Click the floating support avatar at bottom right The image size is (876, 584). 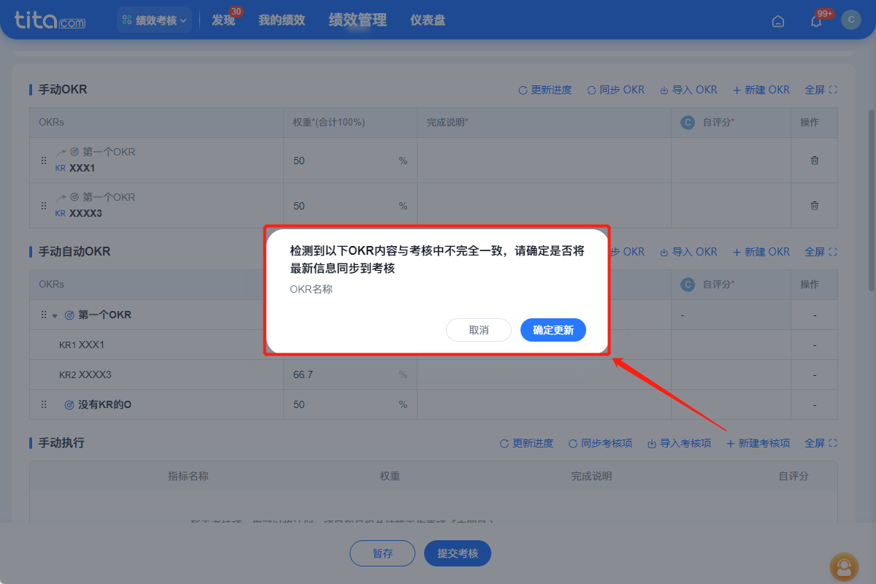point(844,567)
